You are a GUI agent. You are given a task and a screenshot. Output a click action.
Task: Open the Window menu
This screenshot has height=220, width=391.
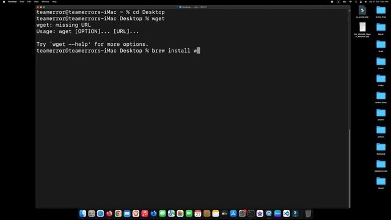(x=45, y=2)
